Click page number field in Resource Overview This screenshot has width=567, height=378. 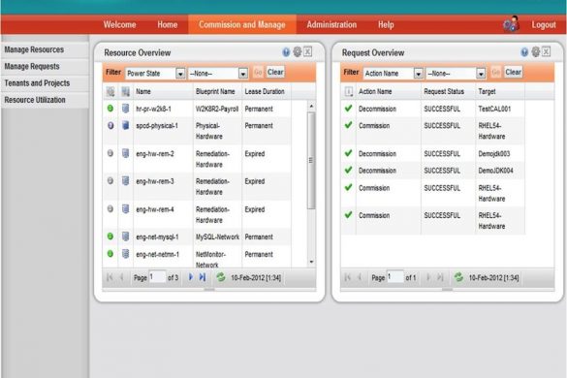click(x=158, y=277)
